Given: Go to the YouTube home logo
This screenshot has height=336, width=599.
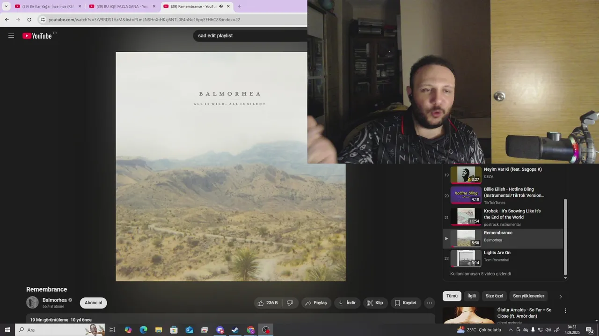Looking at the screenshot, I should (x=37, y=35).
